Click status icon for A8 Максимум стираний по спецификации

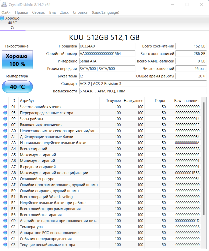5,173
